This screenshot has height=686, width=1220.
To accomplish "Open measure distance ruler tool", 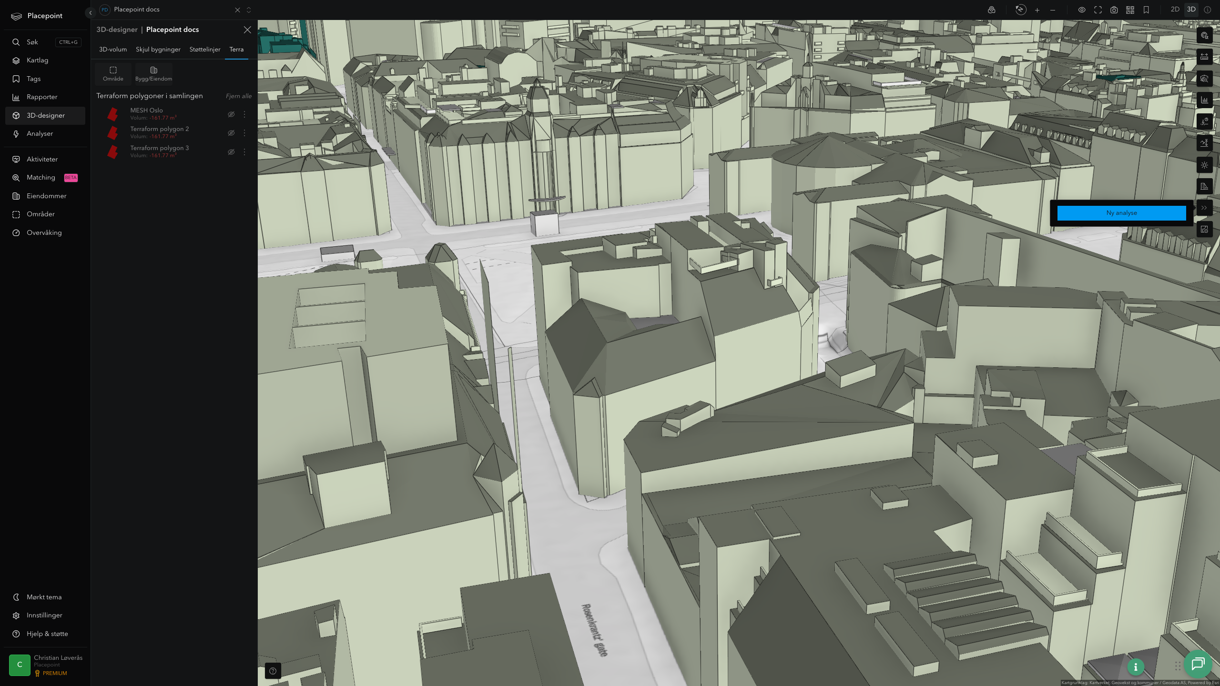I will pos(1205,57).
